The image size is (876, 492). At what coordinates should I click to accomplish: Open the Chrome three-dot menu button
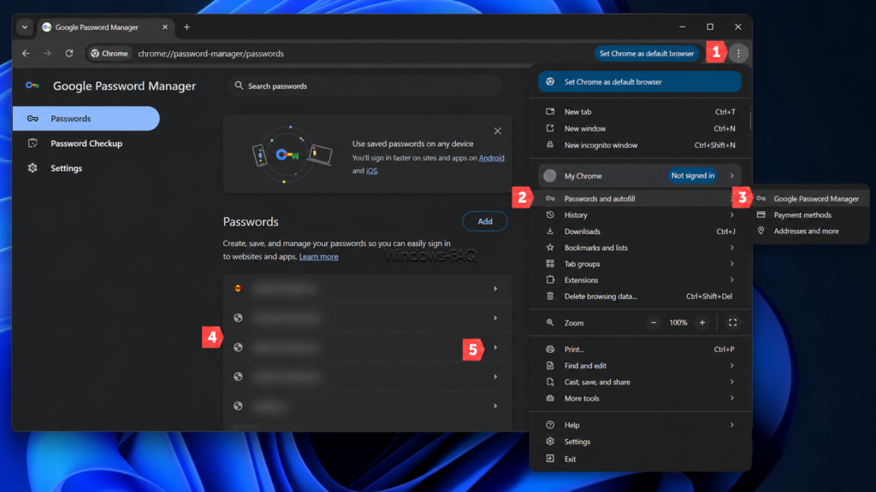point(738,54)
